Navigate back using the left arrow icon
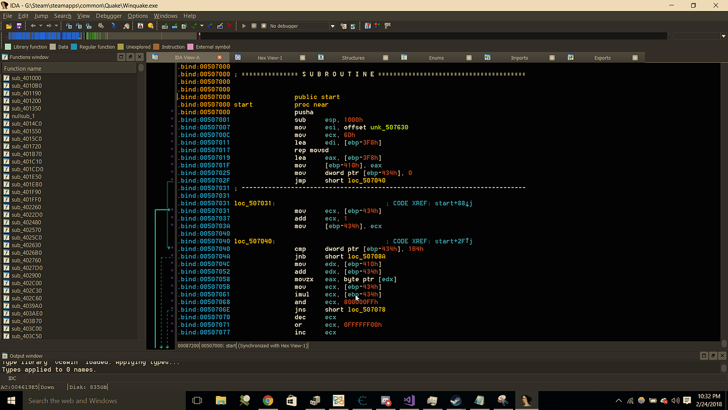This screenshot has width=728, height=410. [33, 26]
